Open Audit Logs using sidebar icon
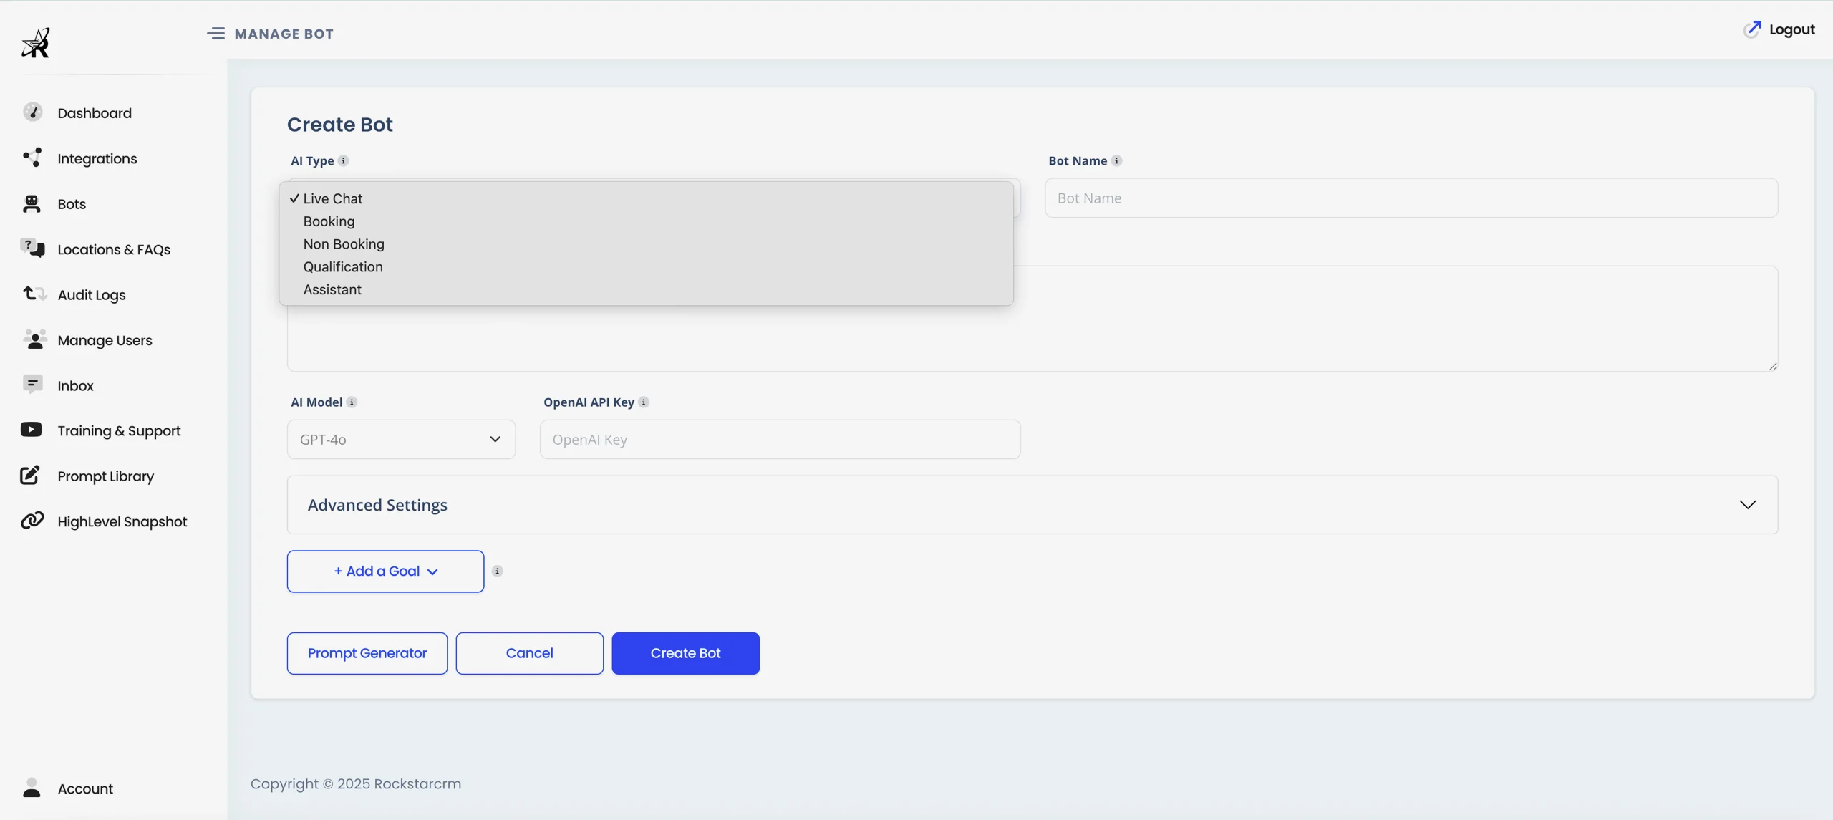Image resolution: width=1833 pixels, height=820 pixels. pyautogui.click(x=33, y=294)
